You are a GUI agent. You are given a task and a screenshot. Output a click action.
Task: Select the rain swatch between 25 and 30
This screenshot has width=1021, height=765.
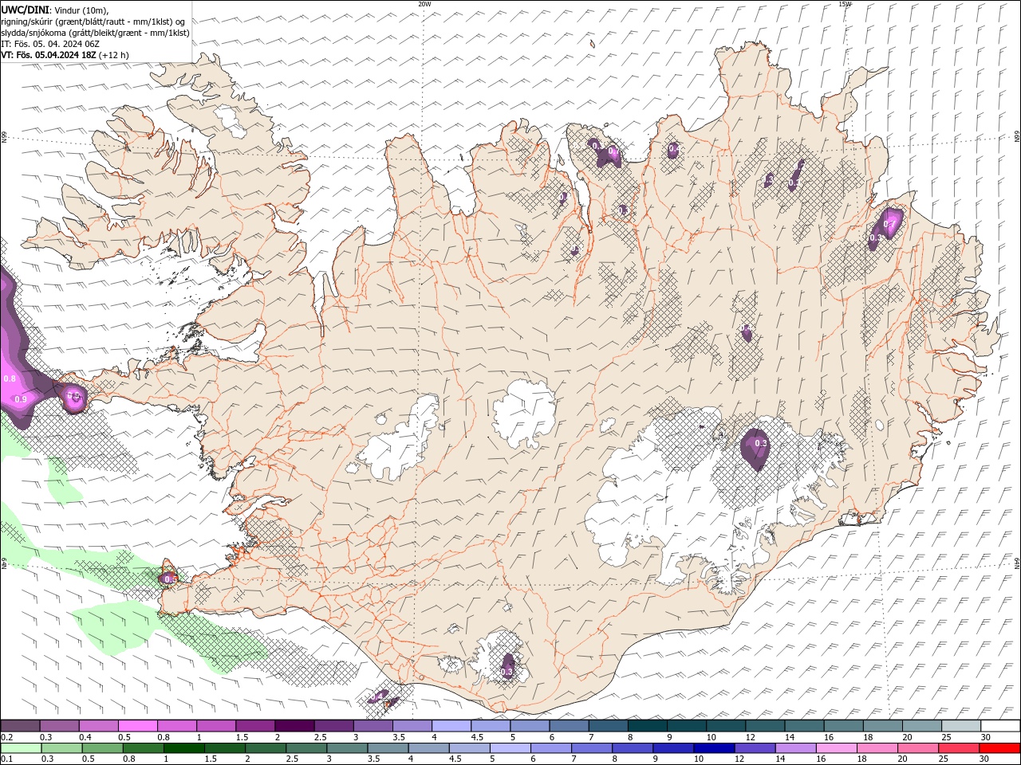coord(958,748)
